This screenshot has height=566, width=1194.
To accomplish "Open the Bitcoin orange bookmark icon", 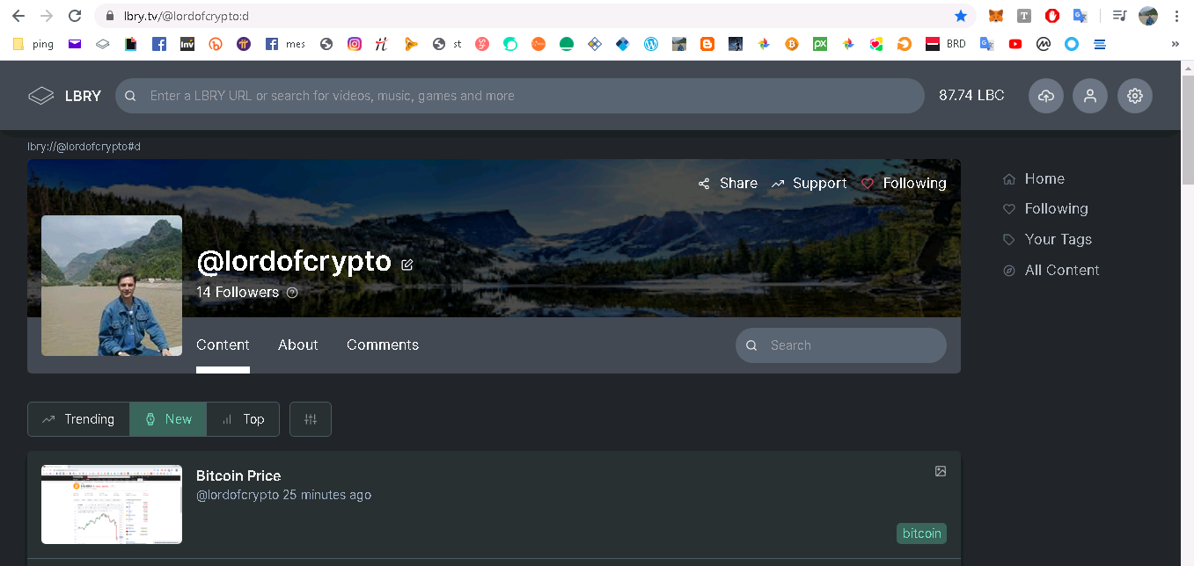I will click(x=792, y=44).
